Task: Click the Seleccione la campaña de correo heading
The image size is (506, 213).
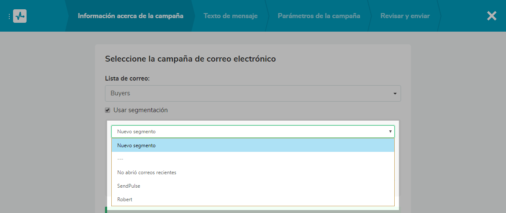Action: tap(190, 59)
